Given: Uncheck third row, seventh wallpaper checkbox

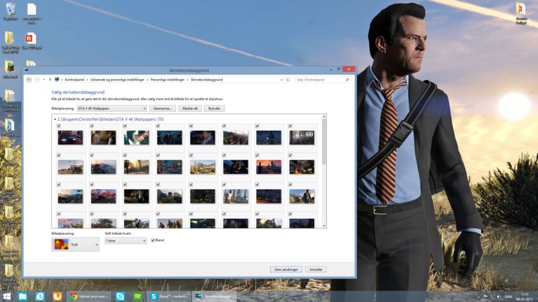Looking at the screenshot, I should point(257,185).
